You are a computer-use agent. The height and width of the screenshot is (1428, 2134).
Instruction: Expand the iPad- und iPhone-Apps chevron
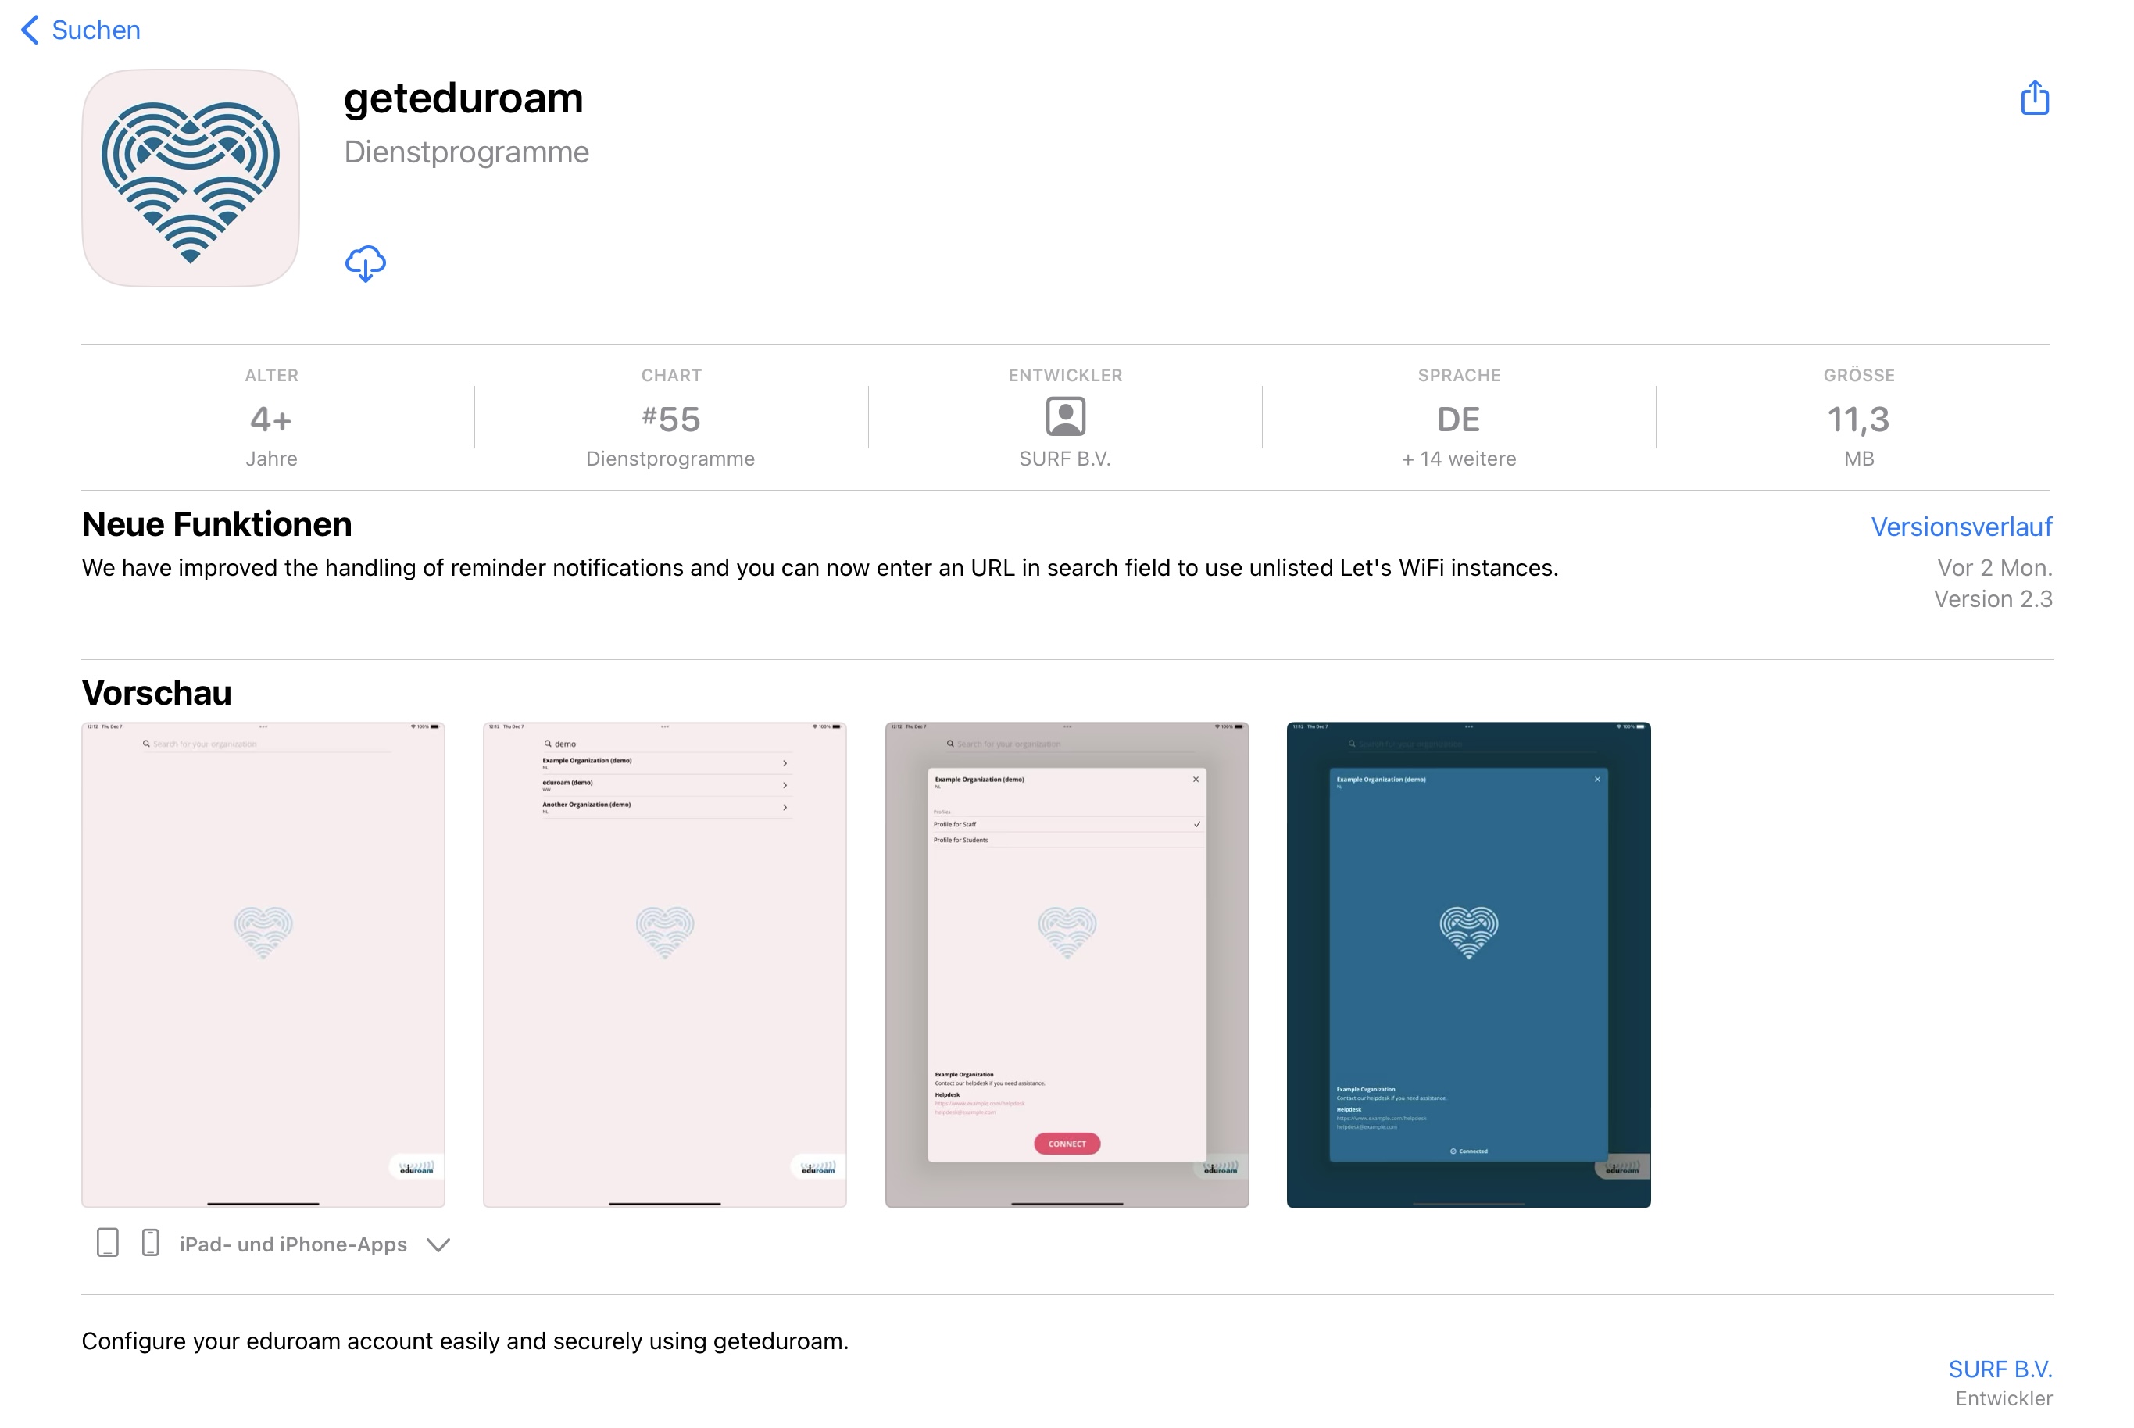(x=438, y=1245)
